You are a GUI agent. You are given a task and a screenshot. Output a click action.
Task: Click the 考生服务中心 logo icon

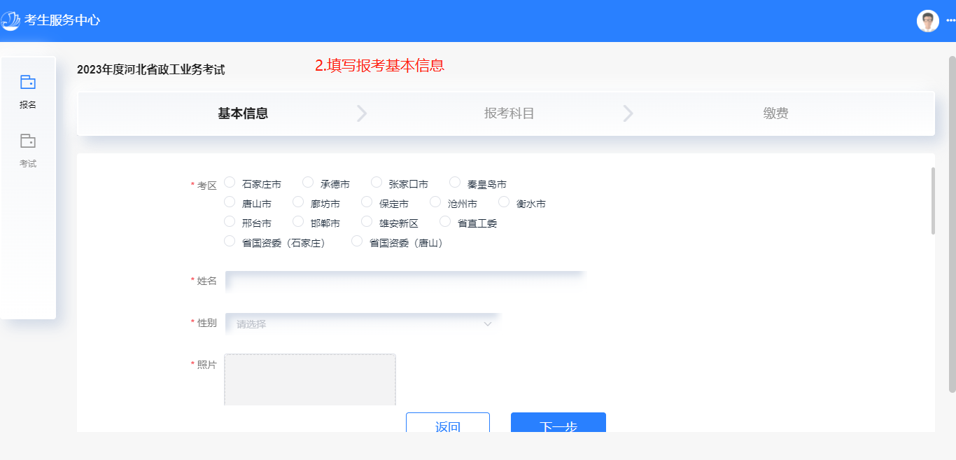tap(11, 21)
